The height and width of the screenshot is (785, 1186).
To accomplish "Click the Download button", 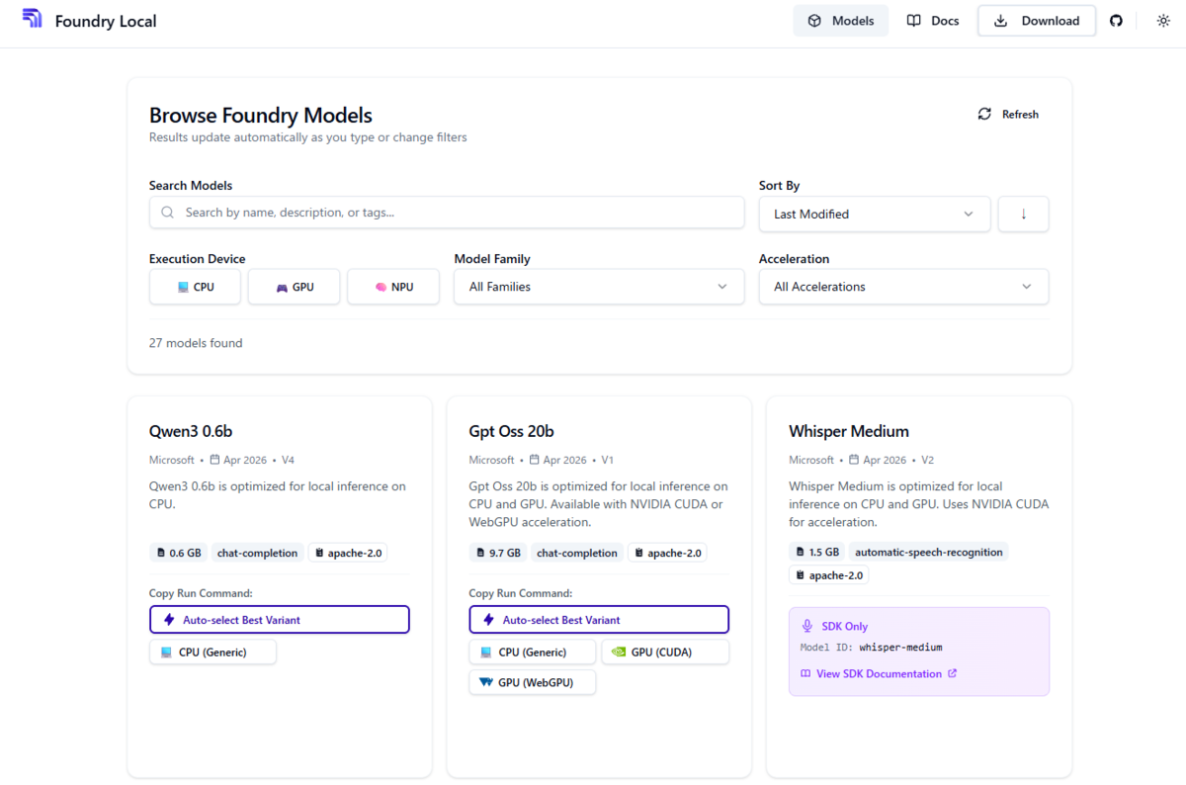I will pos(1037,21).
